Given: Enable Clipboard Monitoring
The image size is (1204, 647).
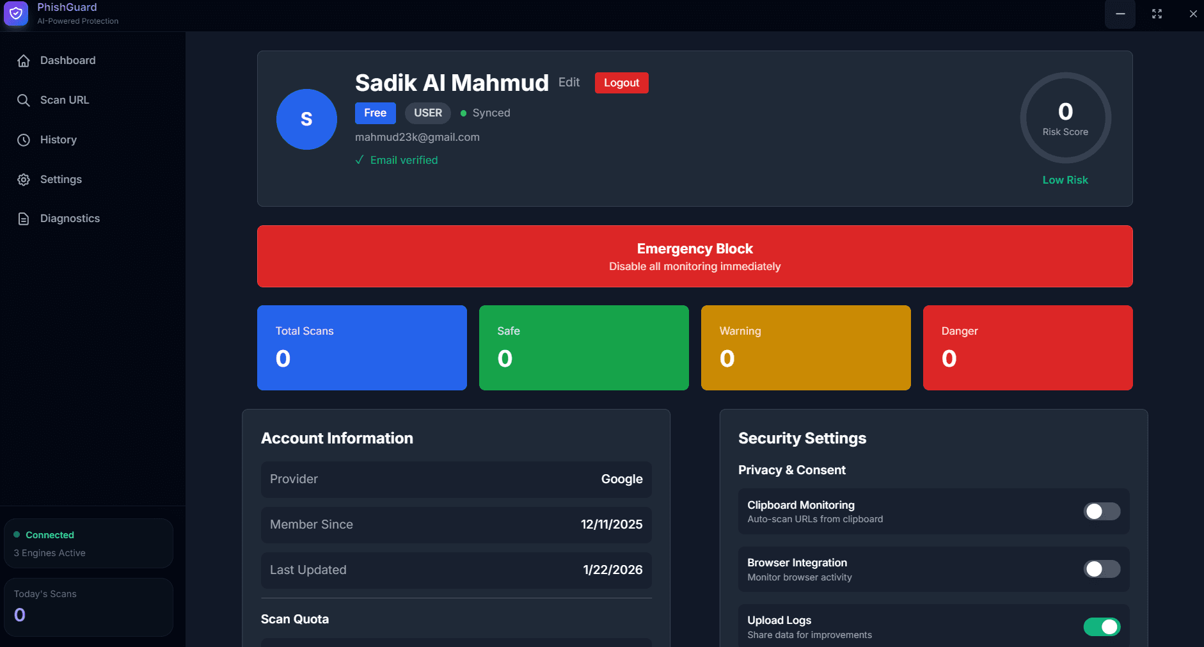Looking at the screenshot, I should coord(1102,511).
